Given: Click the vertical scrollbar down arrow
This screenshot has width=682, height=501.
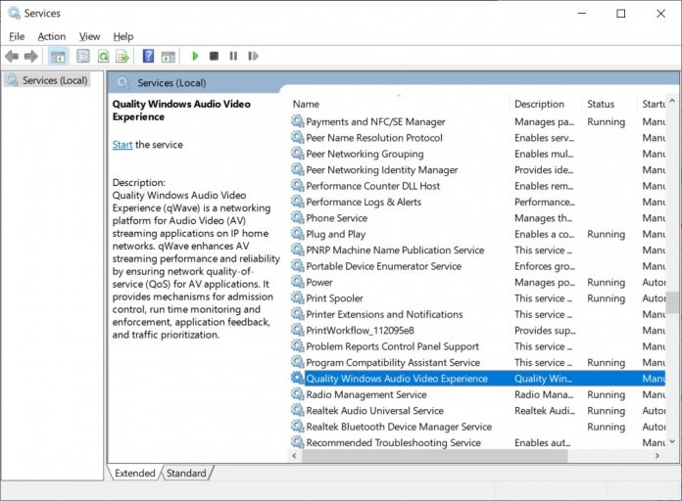Looking at the screenshot, I should coord(674,441).
